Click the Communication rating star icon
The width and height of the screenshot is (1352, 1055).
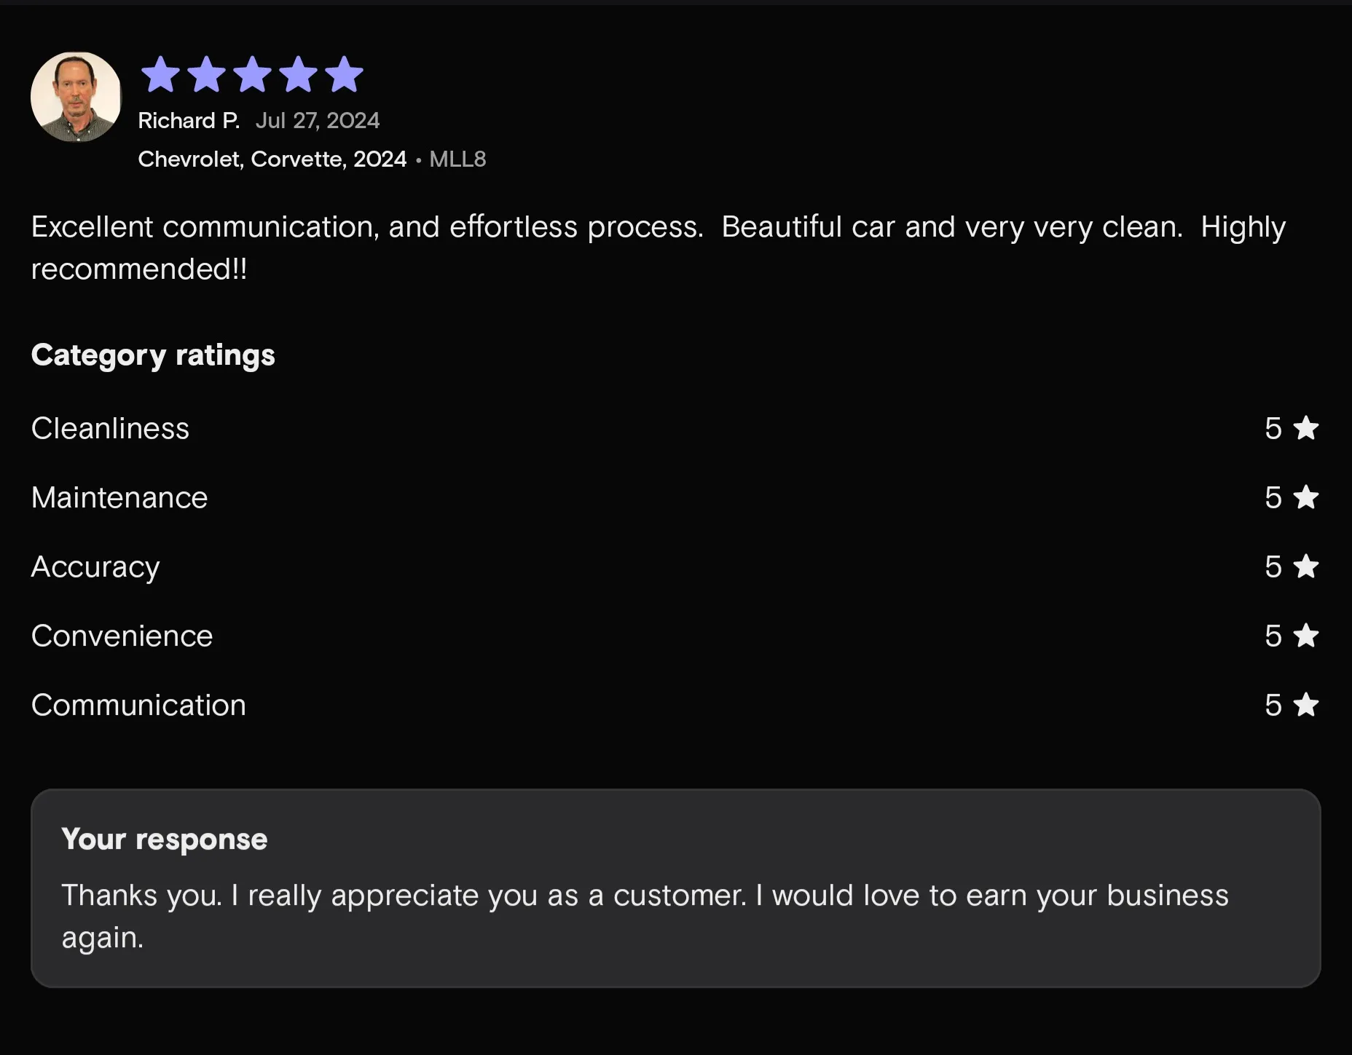point(1306,705)
